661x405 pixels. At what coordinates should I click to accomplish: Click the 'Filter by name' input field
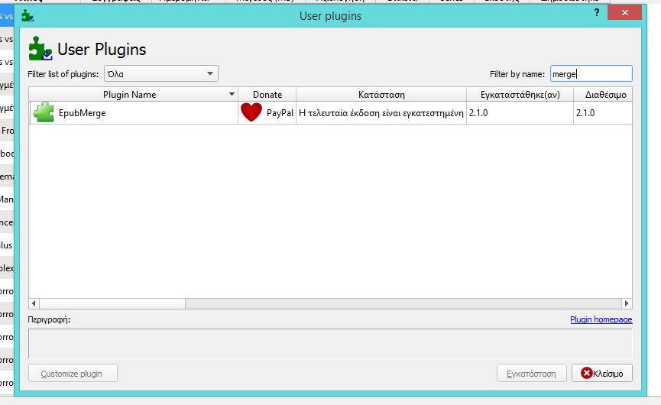591,74
